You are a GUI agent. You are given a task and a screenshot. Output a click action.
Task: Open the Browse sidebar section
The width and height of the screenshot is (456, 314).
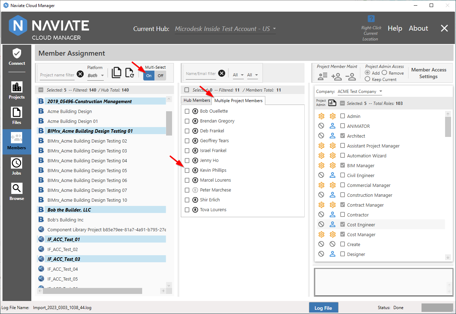tap(17, 192)
